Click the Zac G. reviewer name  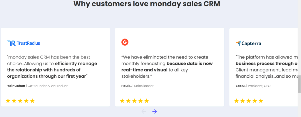[x=240, y=86]
